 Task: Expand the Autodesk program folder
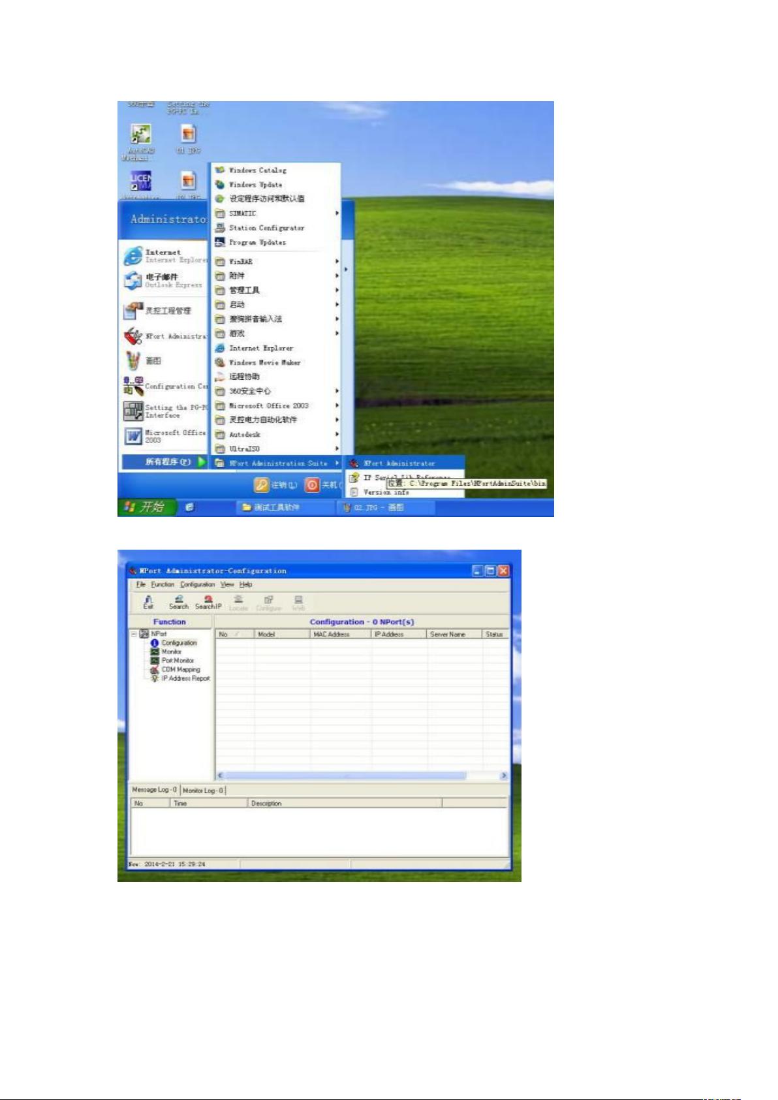(x=277, y=434)
